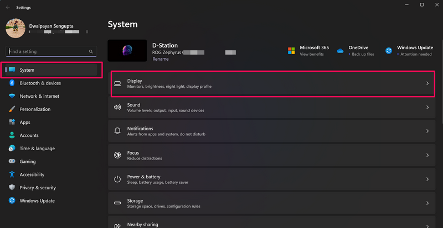Click the Personalization paintbrush icon

tap(12, 109)
